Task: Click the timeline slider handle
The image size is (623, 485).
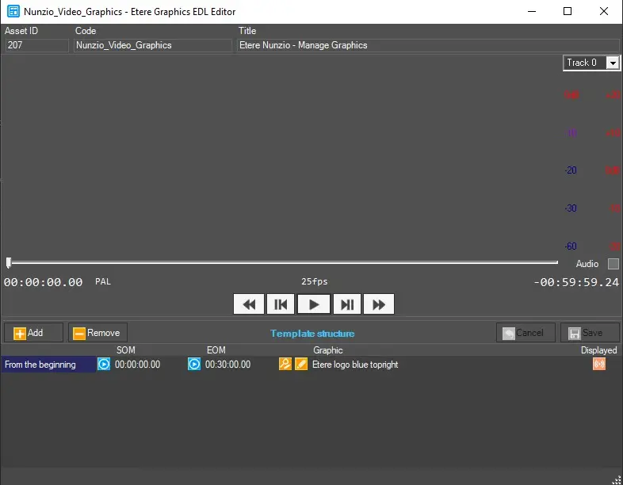Action: [9, 262]
